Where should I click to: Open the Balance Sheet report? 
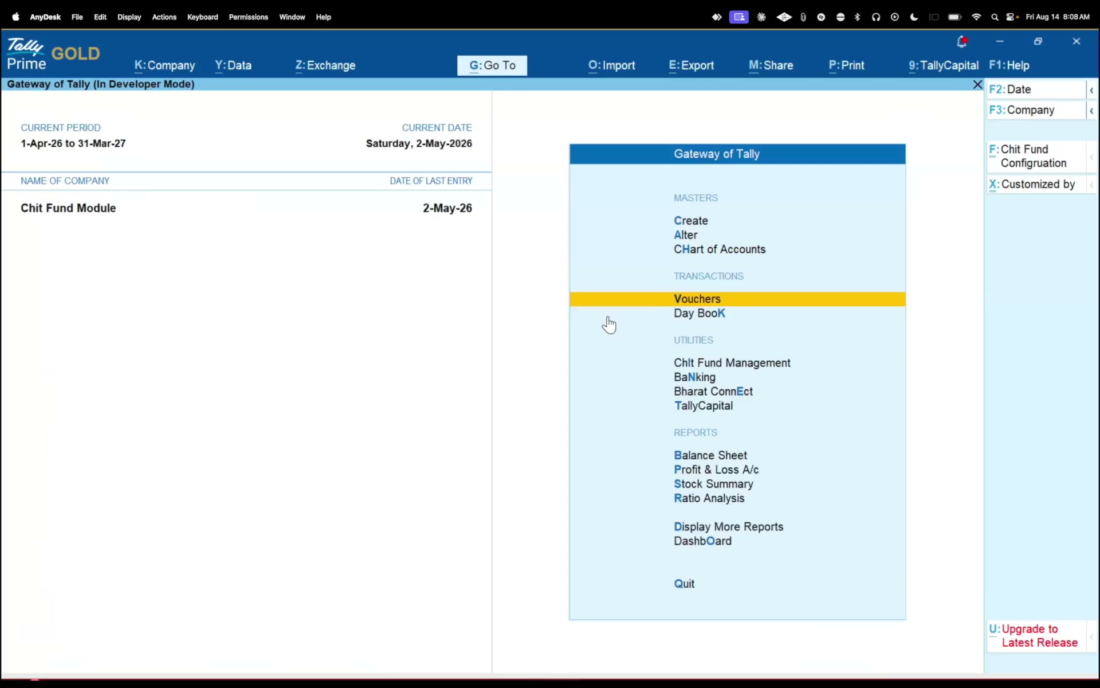(x=710, y=455)
